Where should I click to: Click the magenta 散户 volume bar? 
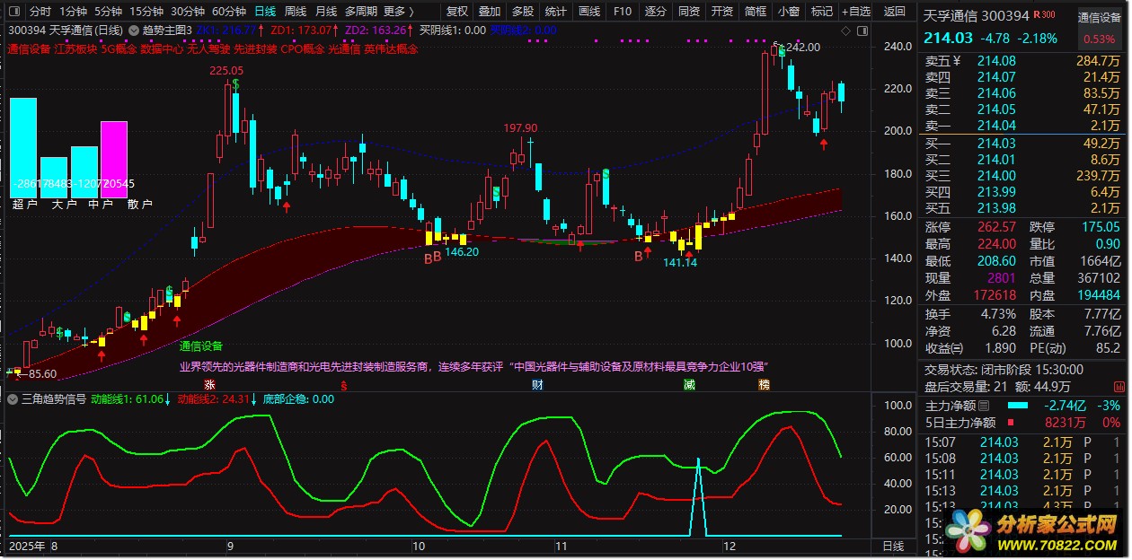click(x=114, y=160)
